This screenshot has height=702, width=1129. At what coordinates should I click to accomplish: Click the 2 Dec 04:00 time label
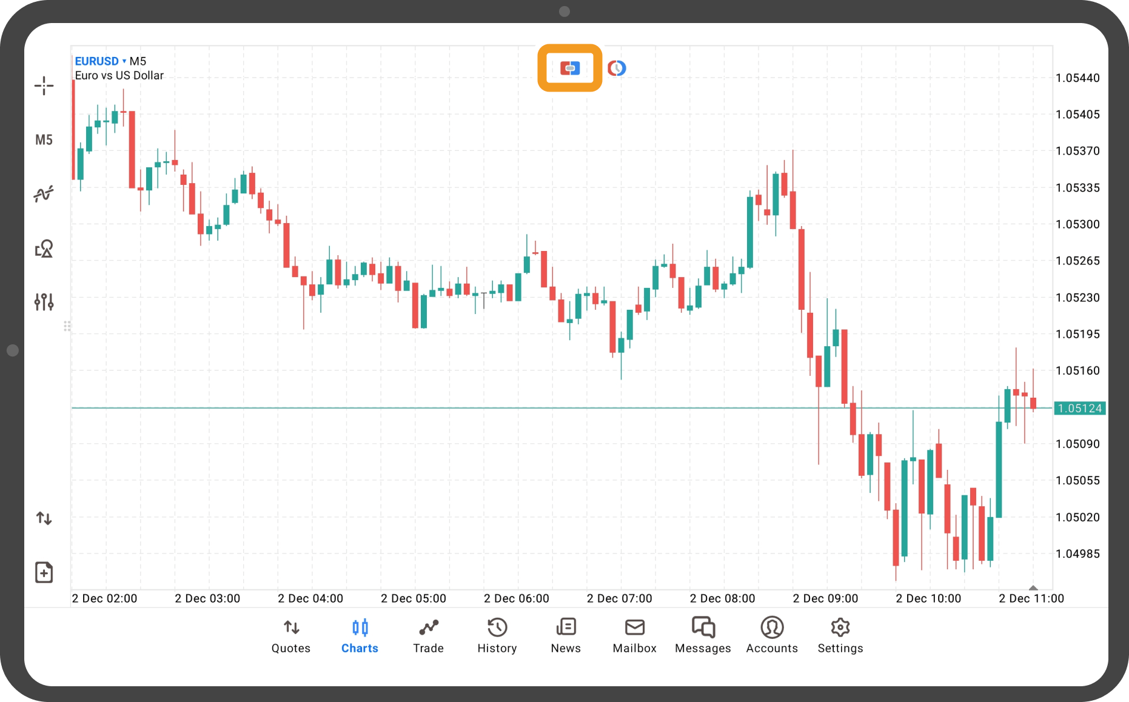310,598
